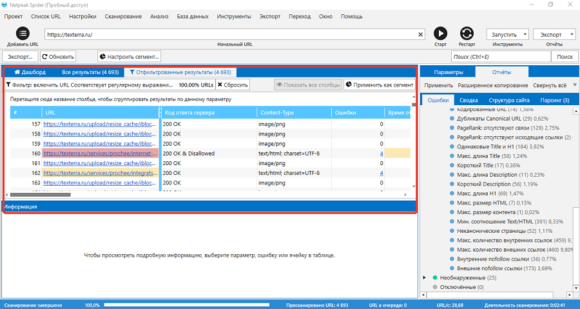Screen dimensions: 580x309
Task: Open the Анализ menu
Action: coord(159,16)
